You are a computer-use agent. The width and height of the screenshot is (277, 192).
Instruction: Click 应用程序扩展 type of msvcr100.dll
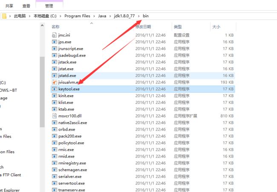coord(185,116)
